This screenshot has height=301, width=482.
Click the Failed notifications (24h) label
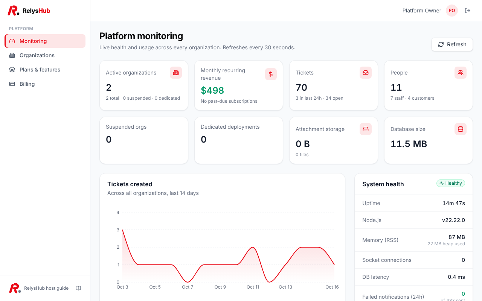(393, 297)
